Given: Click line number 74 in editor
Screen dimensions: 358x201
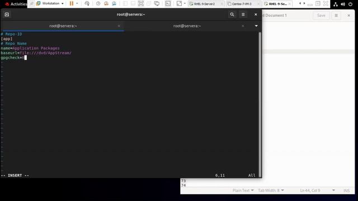Looking at the screenshot, I should point(183,185).
